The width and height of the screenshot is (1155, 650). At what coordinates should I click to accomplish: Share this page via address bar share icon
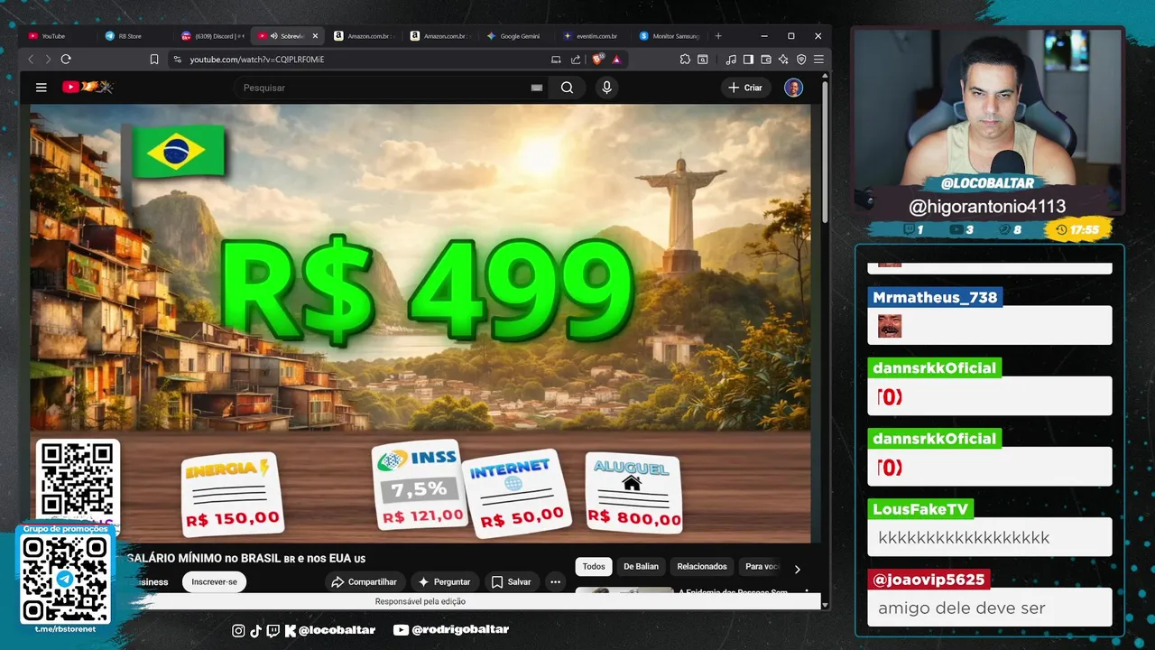pos(576,60)
